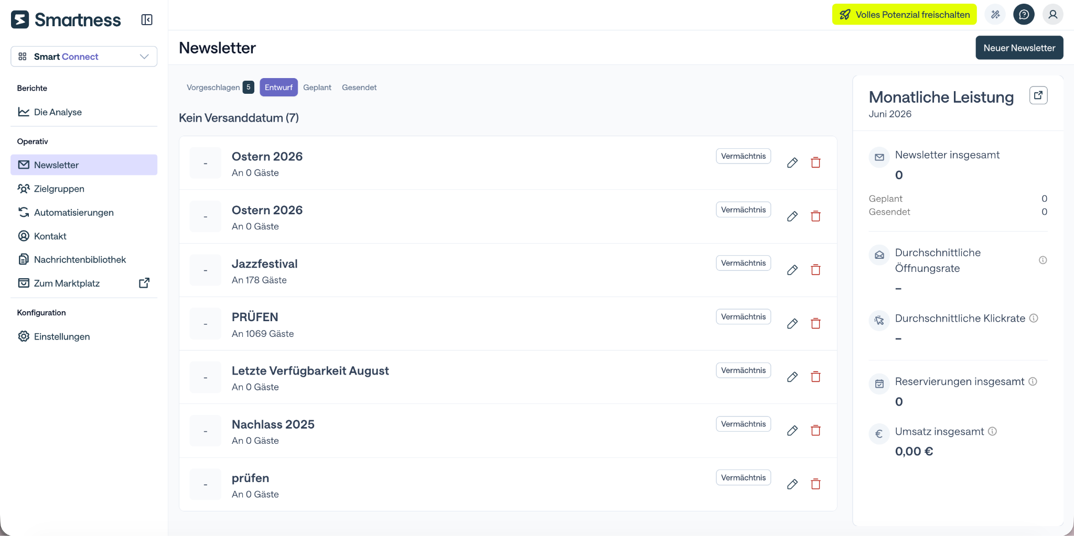The image size is (1074, 536).
Task: Click 'An 1069 Gäste' text
Action: (x=263, y=334)
